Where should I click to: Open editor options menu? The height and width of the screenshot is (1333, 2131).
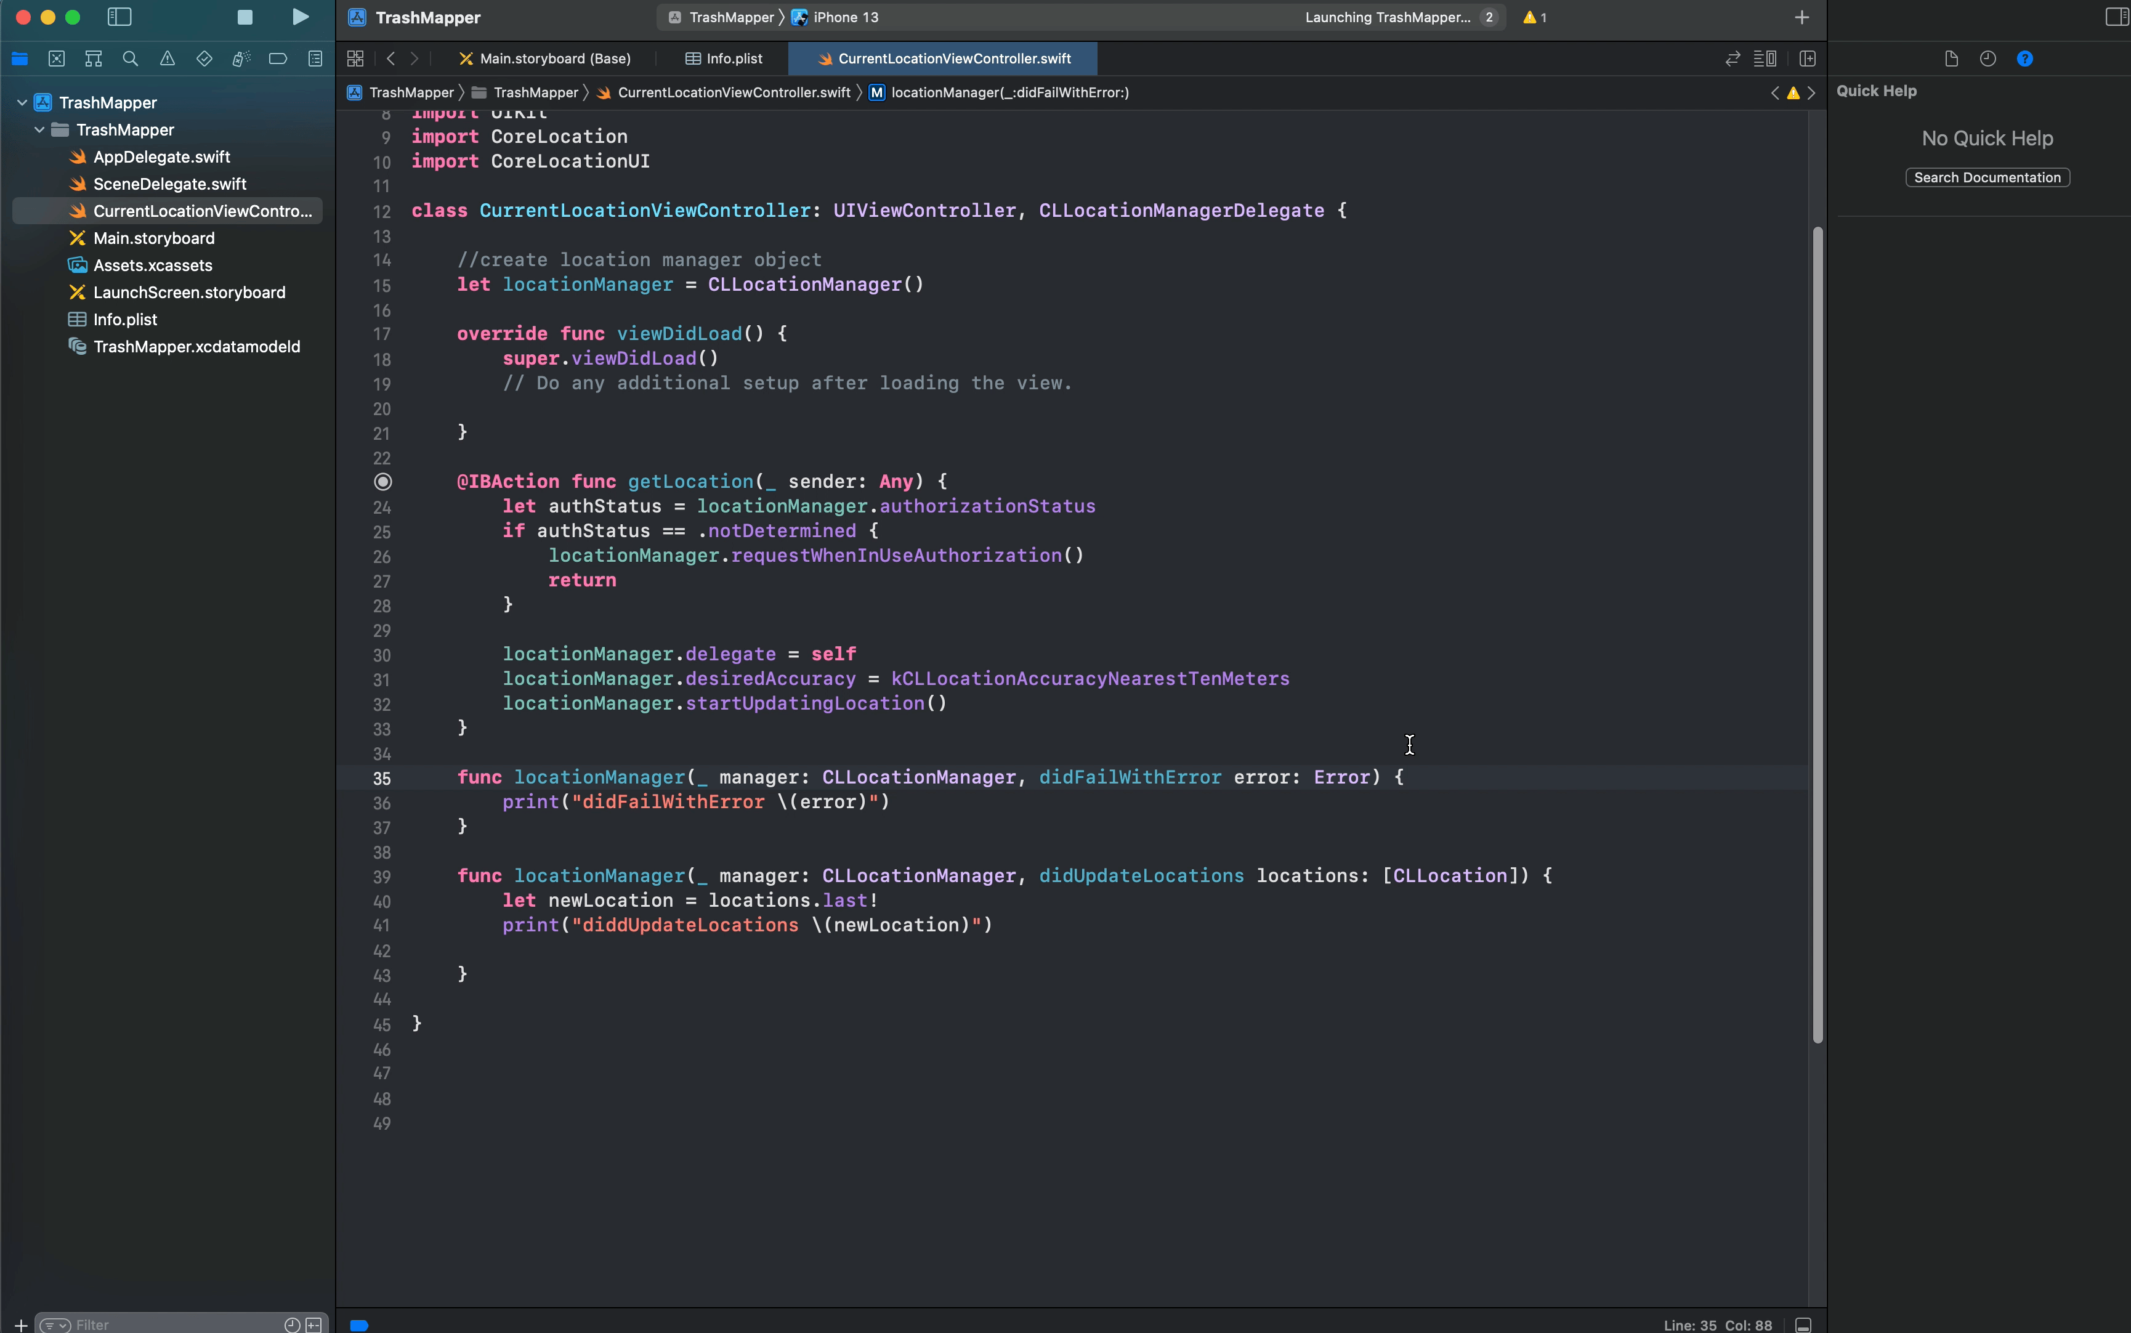[x=1765, y=58]
